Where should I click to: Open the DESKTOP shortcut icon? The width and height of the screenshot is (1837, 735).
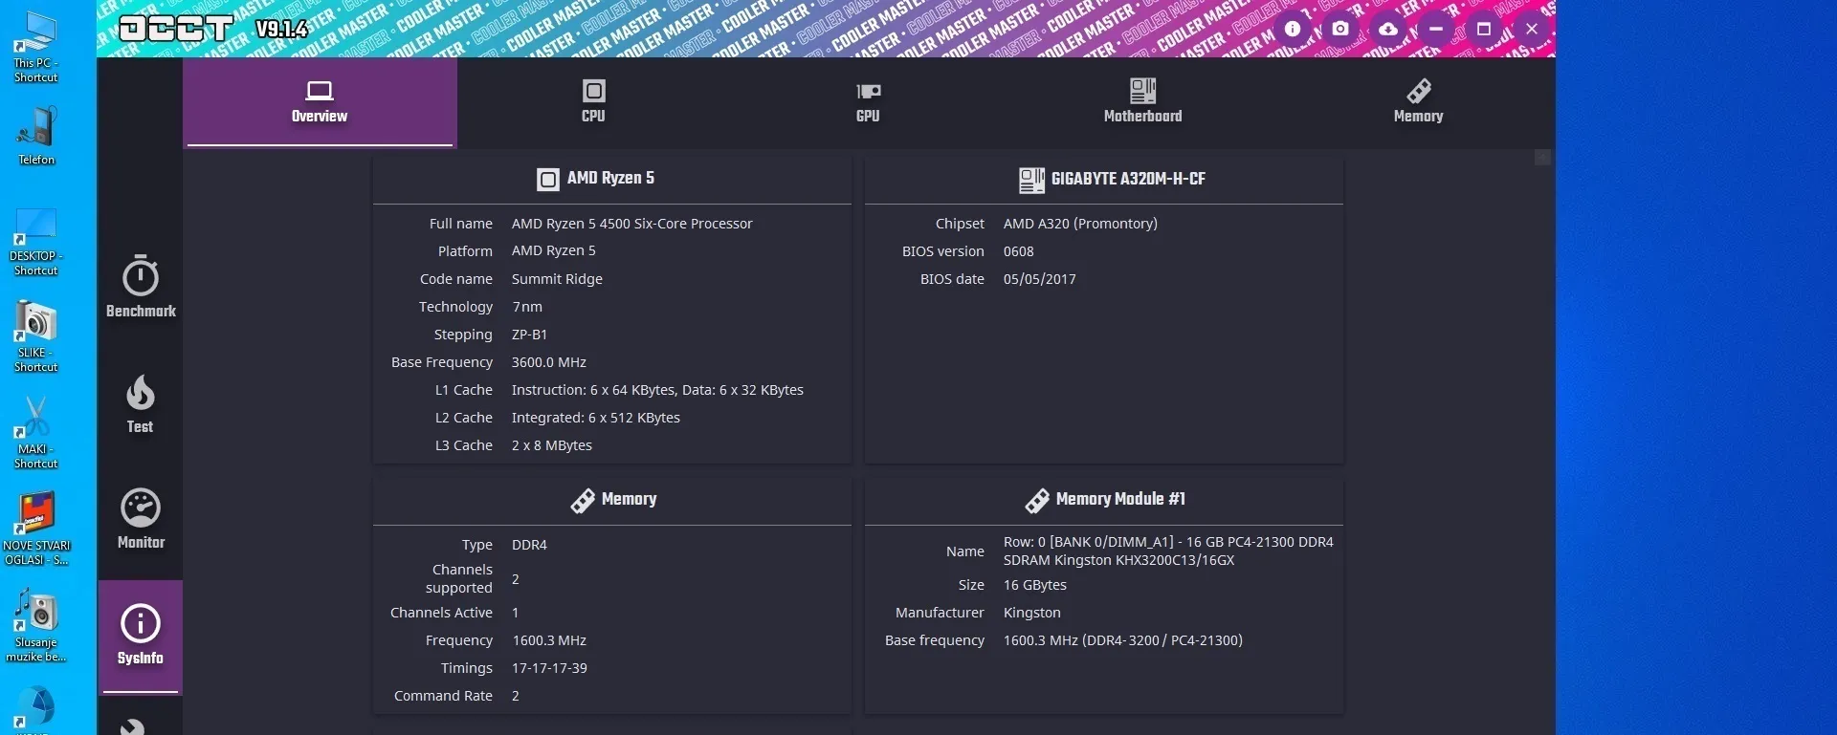click(x=35, y=242)
